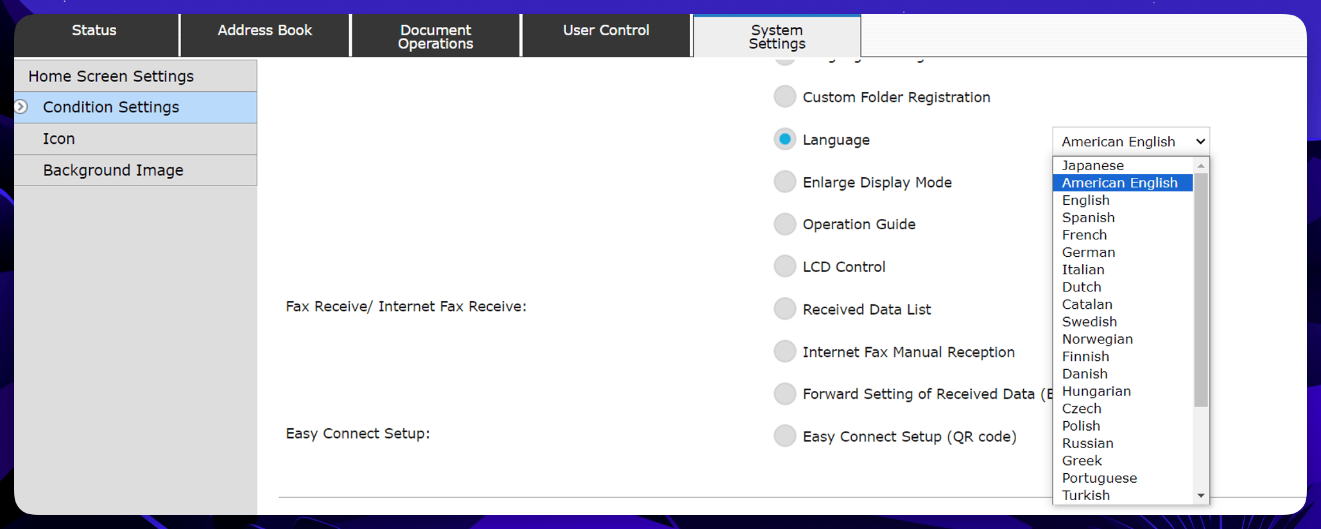Choose Greek from the language list

tap(1123, 460)
